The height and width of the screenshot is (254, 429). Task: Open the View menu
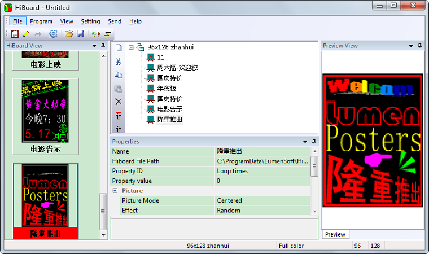67,21
